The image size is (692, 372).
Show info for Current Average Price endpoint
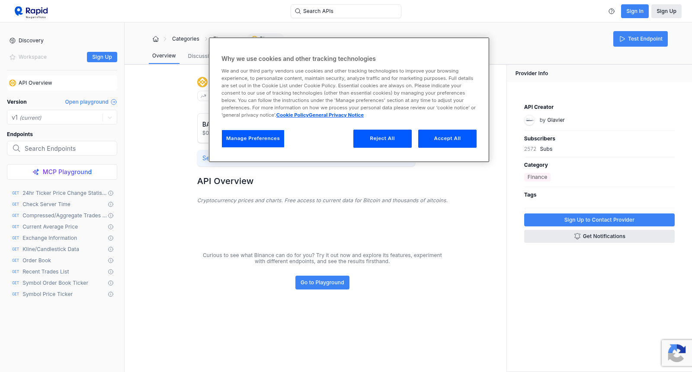[111, 227]
